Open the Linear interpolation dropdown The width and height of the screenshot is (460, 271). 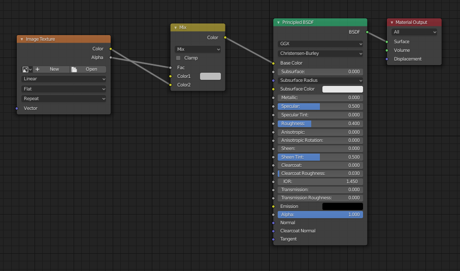(63, 79)
